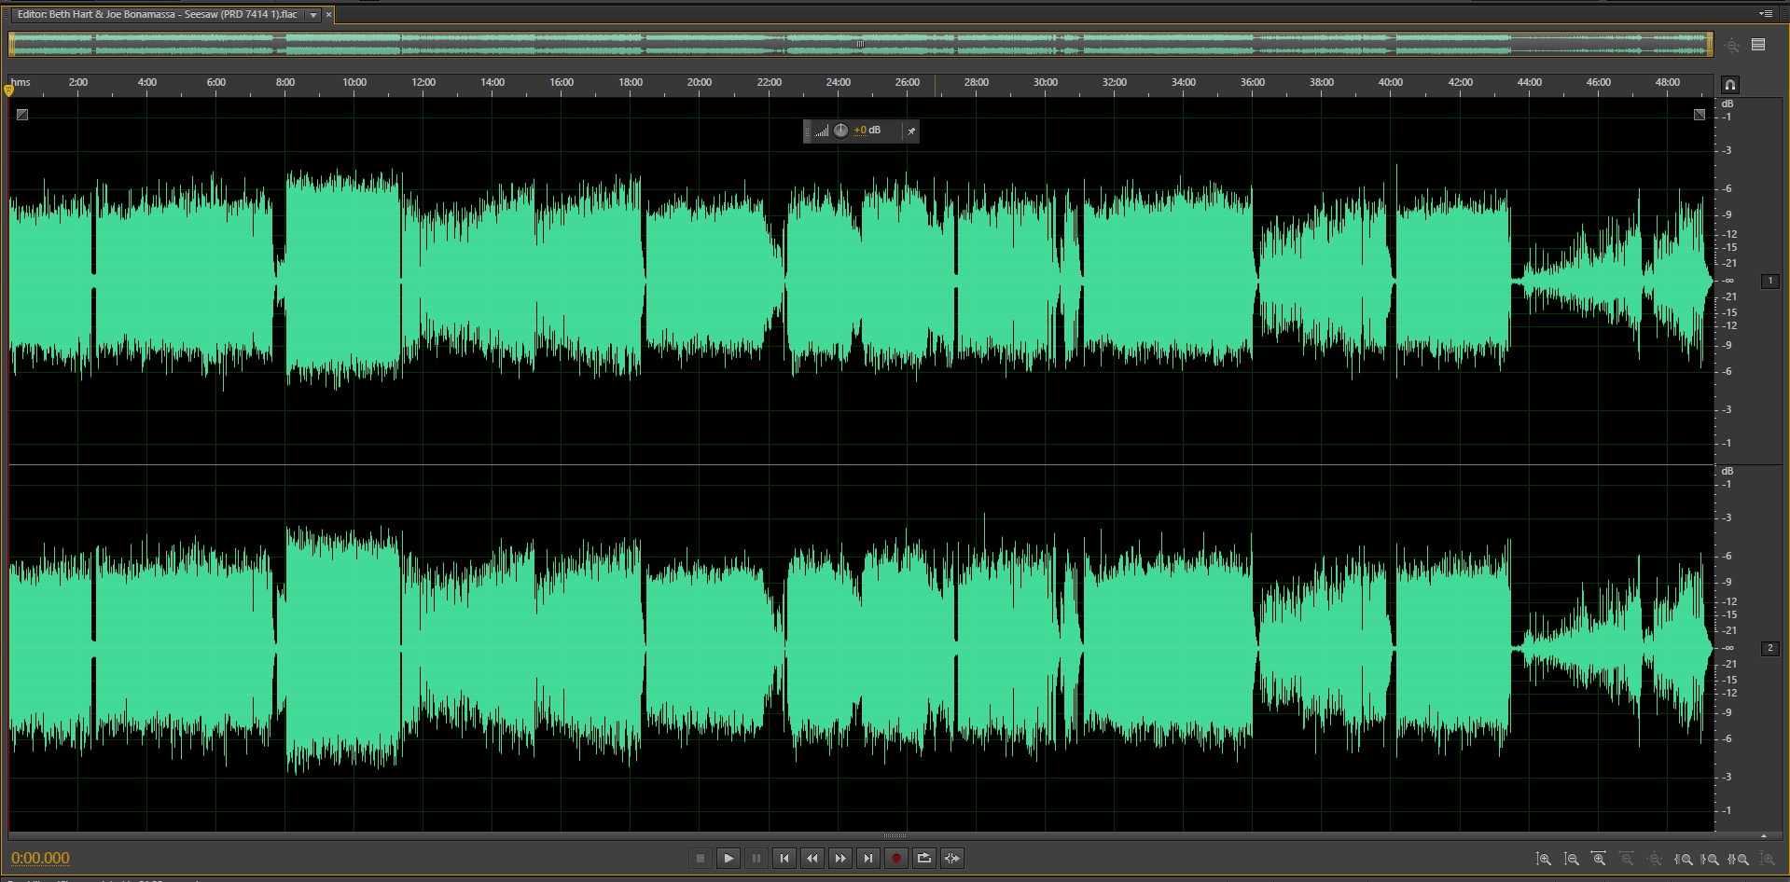Screen dimensions: 1790x882
Task: Click the HUD amplitude adjust knob
Action: coord(840,131)
